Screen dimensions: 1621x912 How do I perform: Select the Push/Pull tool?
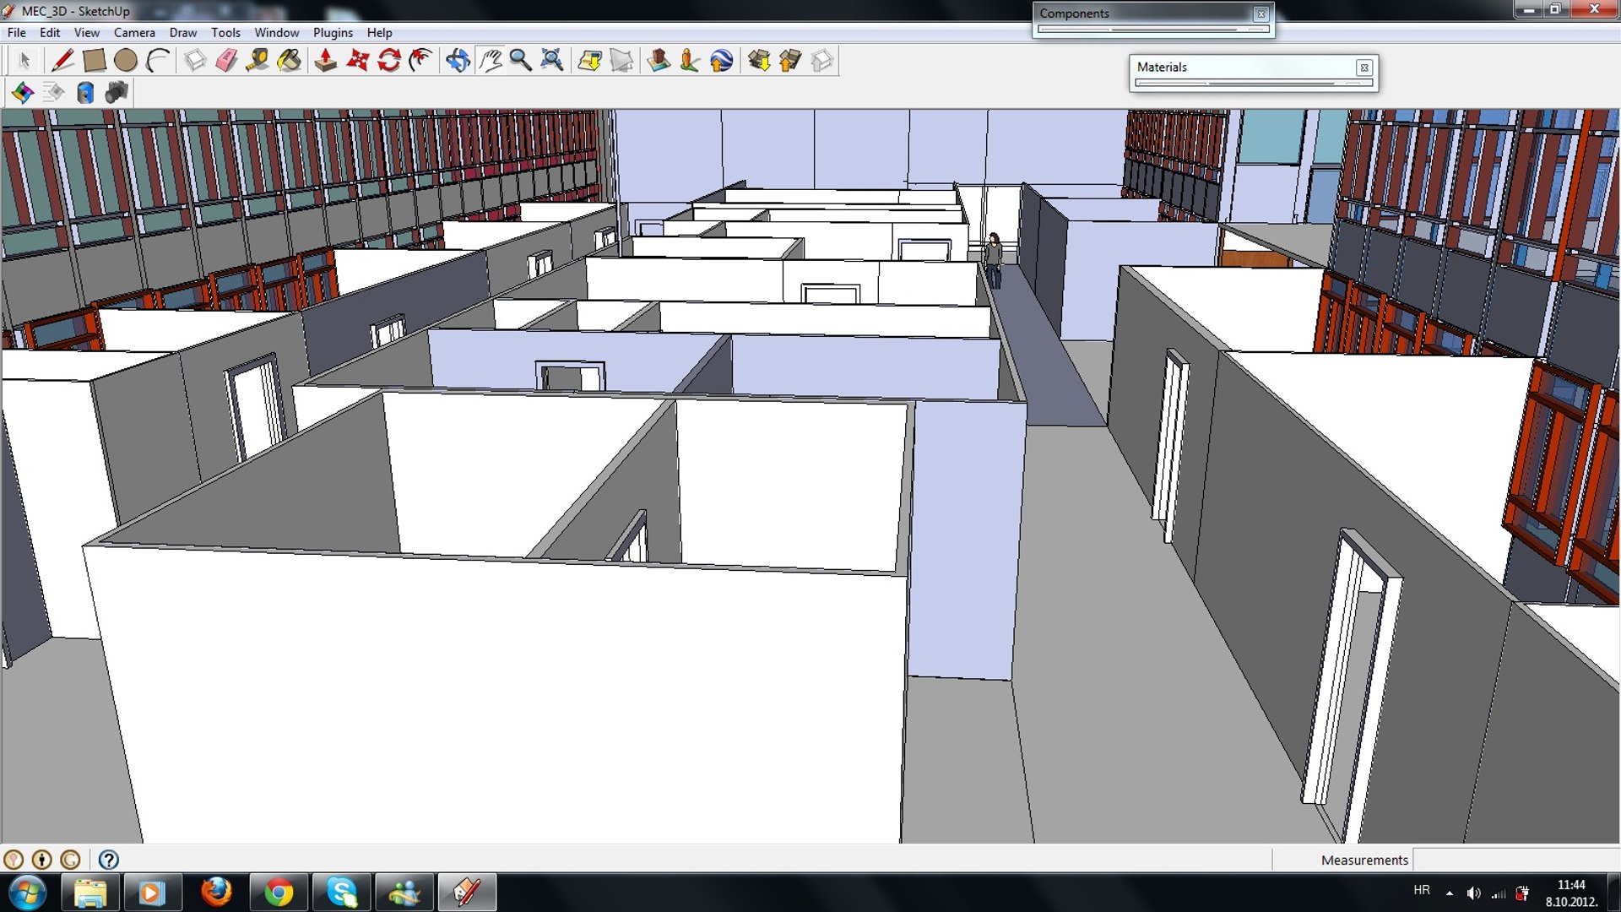(x=326, y=61)
